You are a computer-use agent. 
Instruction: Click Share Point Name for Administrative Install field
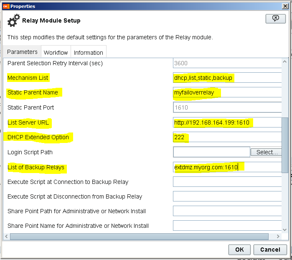click(x=227, y=226)
